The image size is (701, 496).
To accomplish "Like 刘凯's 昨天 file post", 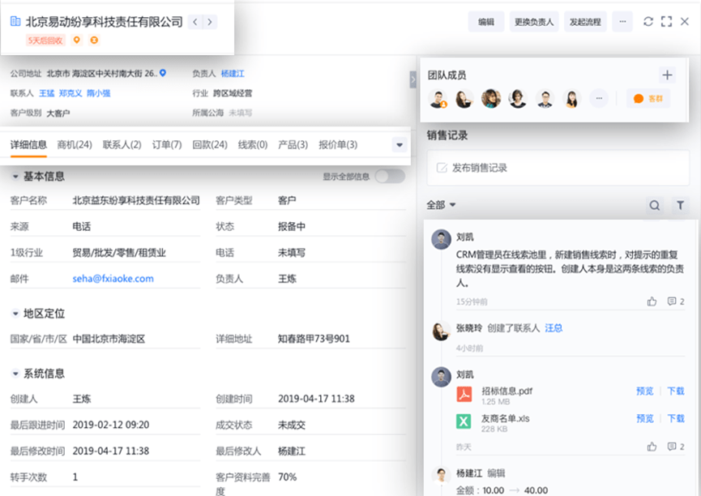I will click(x=652, y=447).
